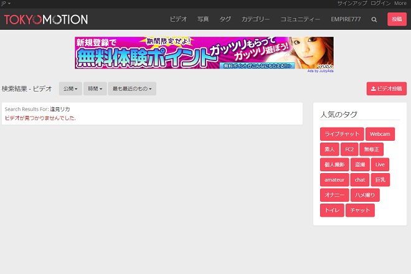
Task: Click the banner advertisement image
Action: pos(204,53)
